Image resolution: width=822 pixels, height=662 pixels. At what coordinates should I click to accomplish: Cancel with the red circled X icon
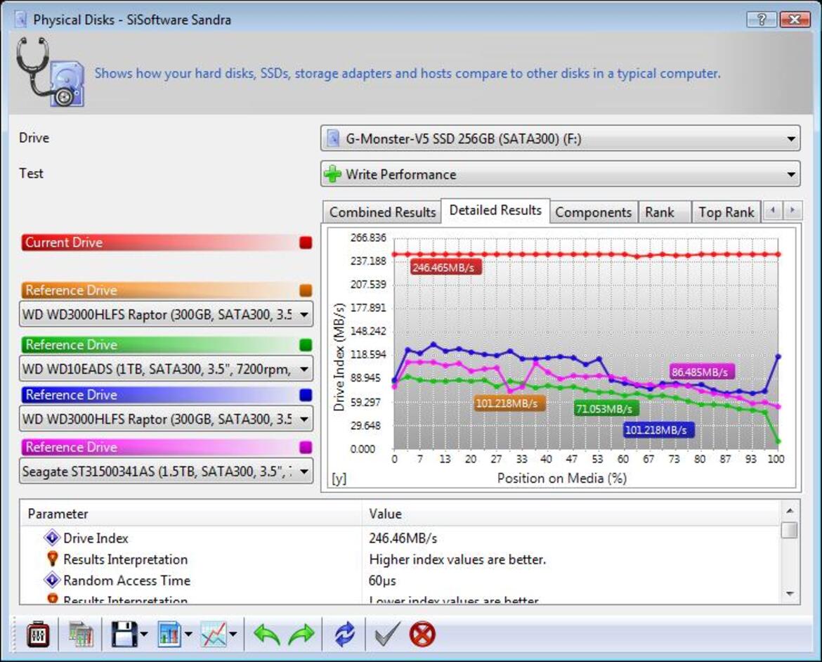pyautogui.click(x=422, y=635)
